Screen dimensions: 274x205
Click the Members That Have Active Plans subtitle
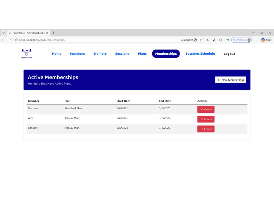pos(49,84)
